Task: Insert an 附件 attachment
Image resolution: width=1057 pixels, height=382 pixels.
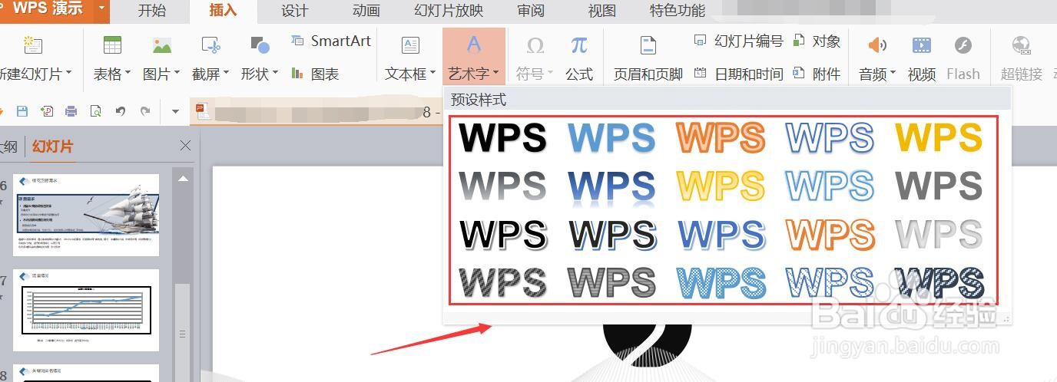Action: point(817,74)
